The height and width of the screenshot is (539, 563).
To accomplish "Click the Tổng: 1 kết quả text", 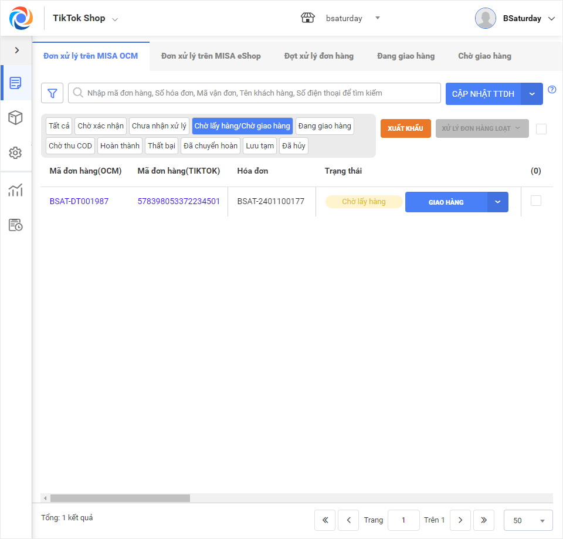I will pos(67,518).
